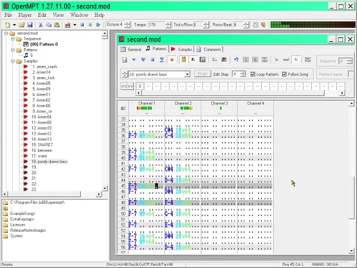Open the Player menu
This screenshot has height=268, width=357.
(25, 15)
